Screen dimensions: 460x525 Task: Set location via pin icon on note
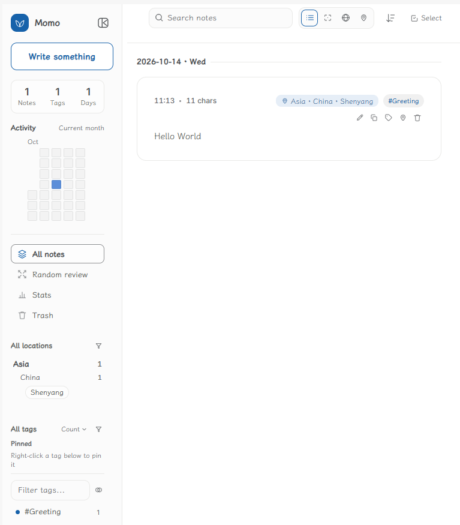tap(403, 118)
